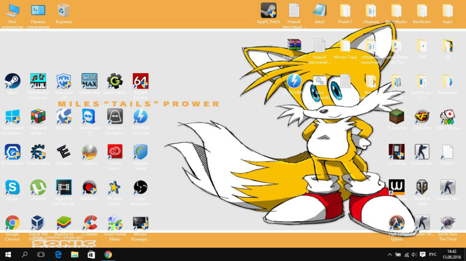Screen dimensions: 466x261
Task: Open the Half-Life Uplink shortcut
Action: point(396,223)
